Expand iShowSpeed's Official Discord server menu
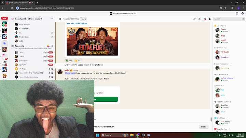The image size is (246, 138). point(52,19)
